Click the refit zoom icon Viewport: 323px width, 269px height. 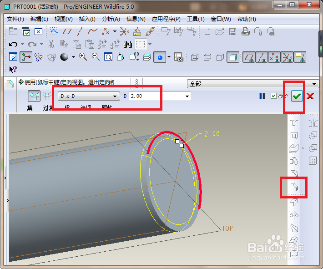pos(108,57)
